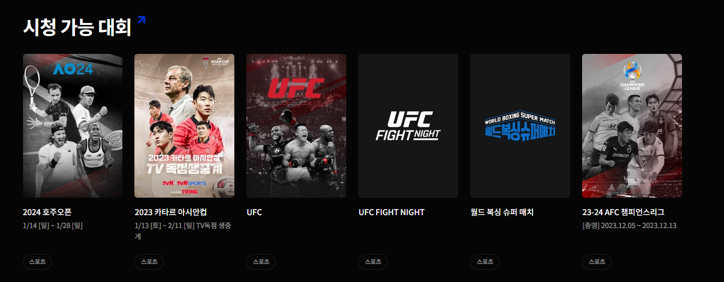Select the 스포츠 tag under UFC
Screen dimensions: 724x282
[261, 262]
